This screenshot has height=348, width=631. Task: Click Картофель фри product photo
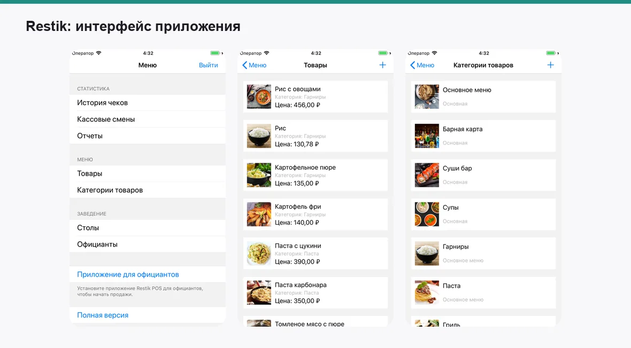click(259, 214)
